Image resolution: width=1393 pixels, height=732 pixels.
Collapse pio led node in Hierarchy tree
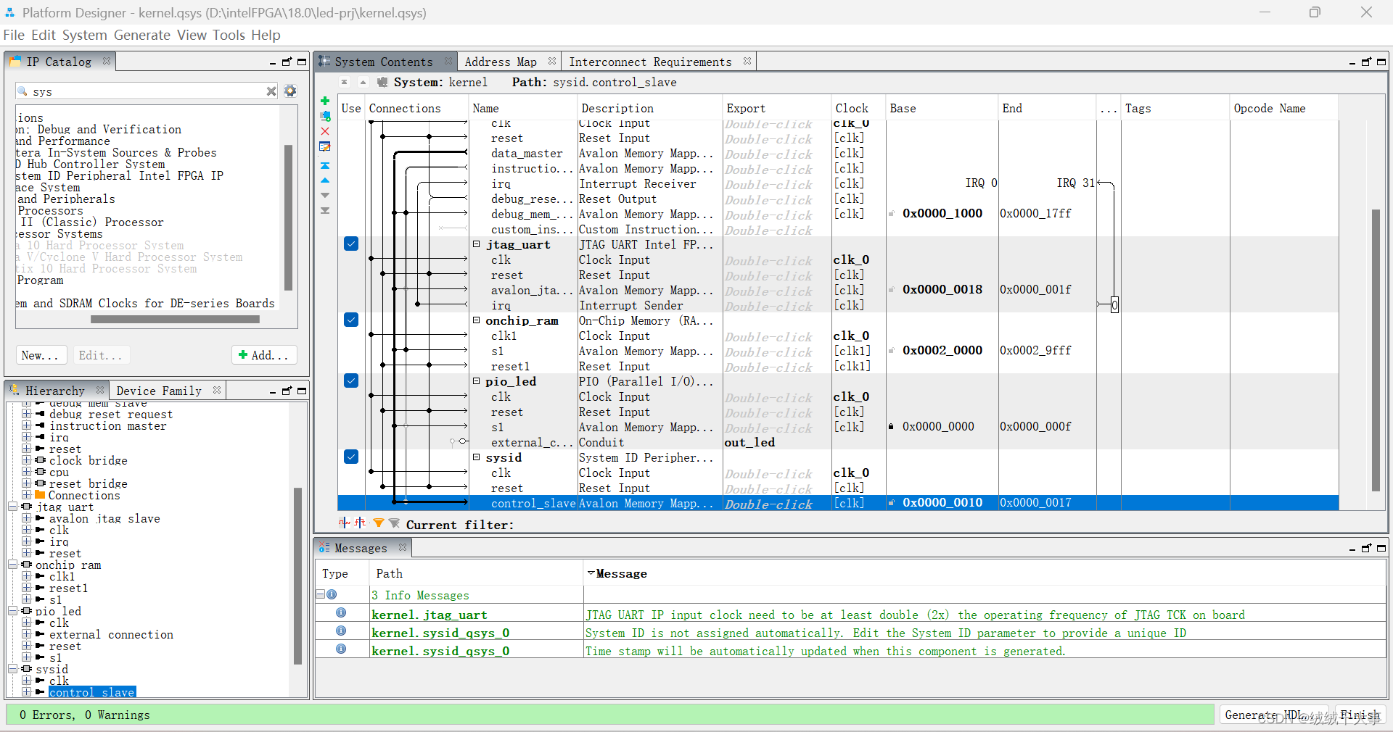pyautogui.click(x=13, y=611)
